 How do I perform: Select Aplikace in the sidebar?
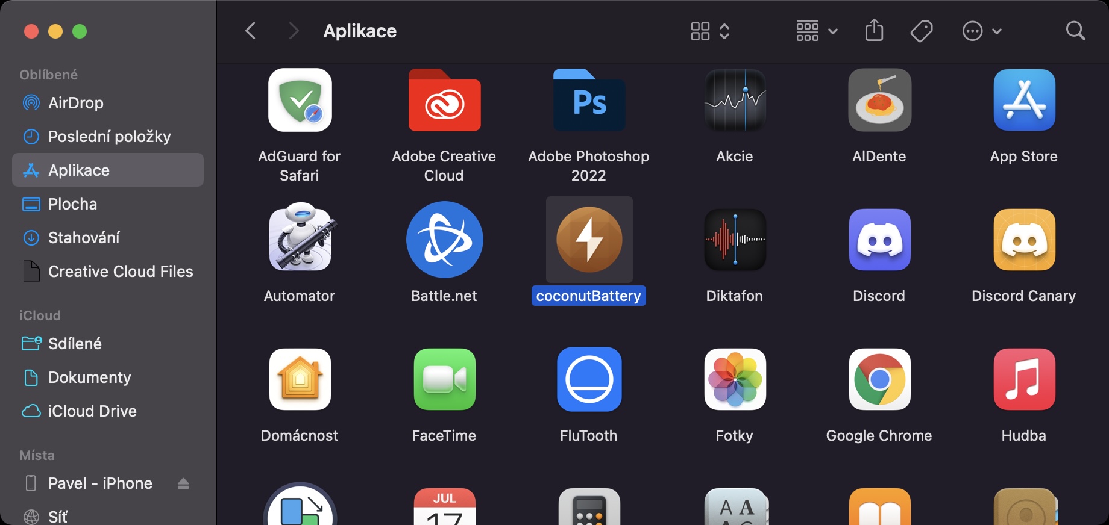(108, 170)
